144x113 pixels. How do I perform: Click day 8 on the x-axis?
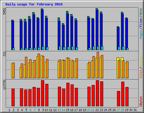tap(39, 110)
